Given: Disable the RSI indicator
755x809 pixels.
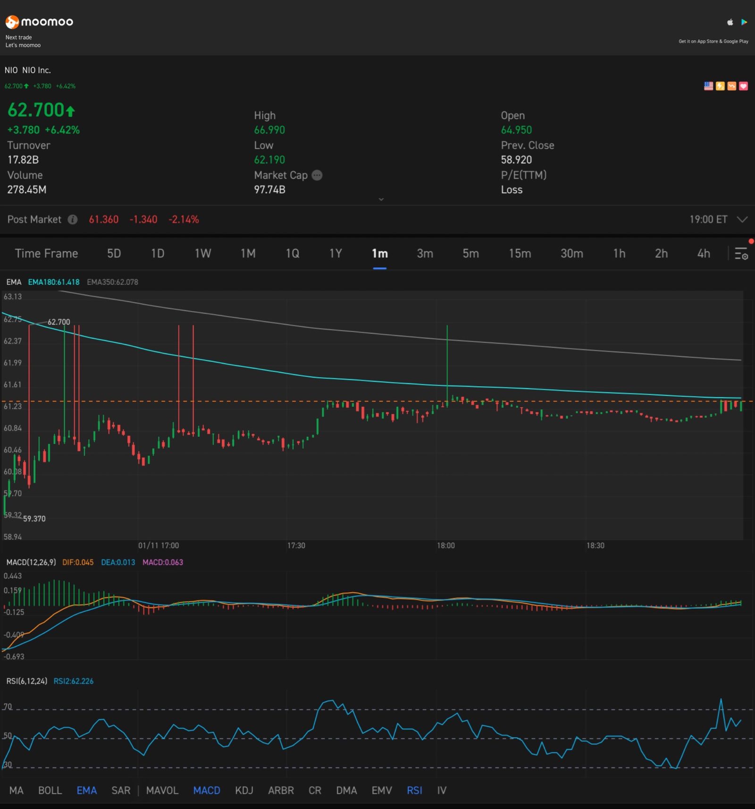Looking at the screenshot, I should (x=414, y=791).
